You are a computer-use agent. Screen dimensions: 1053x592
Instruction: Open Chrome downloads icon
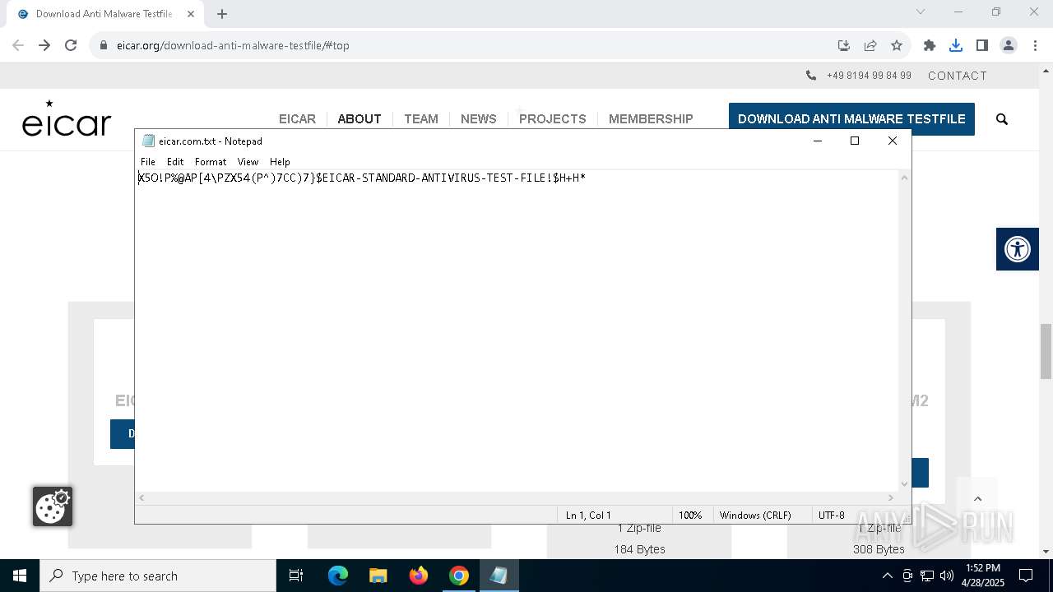pos(956,45)
